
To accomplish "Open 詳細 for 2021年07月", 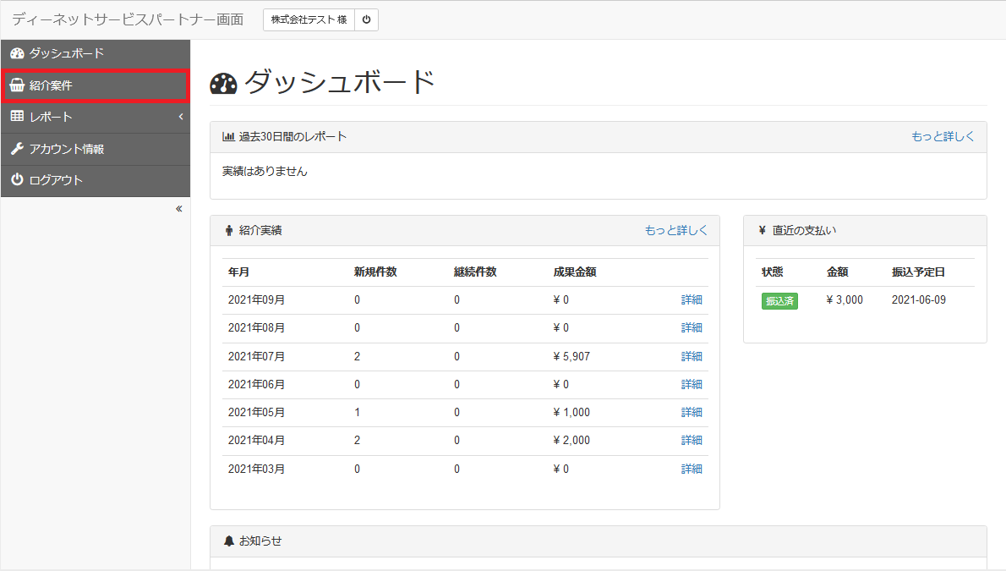I will (x=692, y=356).
